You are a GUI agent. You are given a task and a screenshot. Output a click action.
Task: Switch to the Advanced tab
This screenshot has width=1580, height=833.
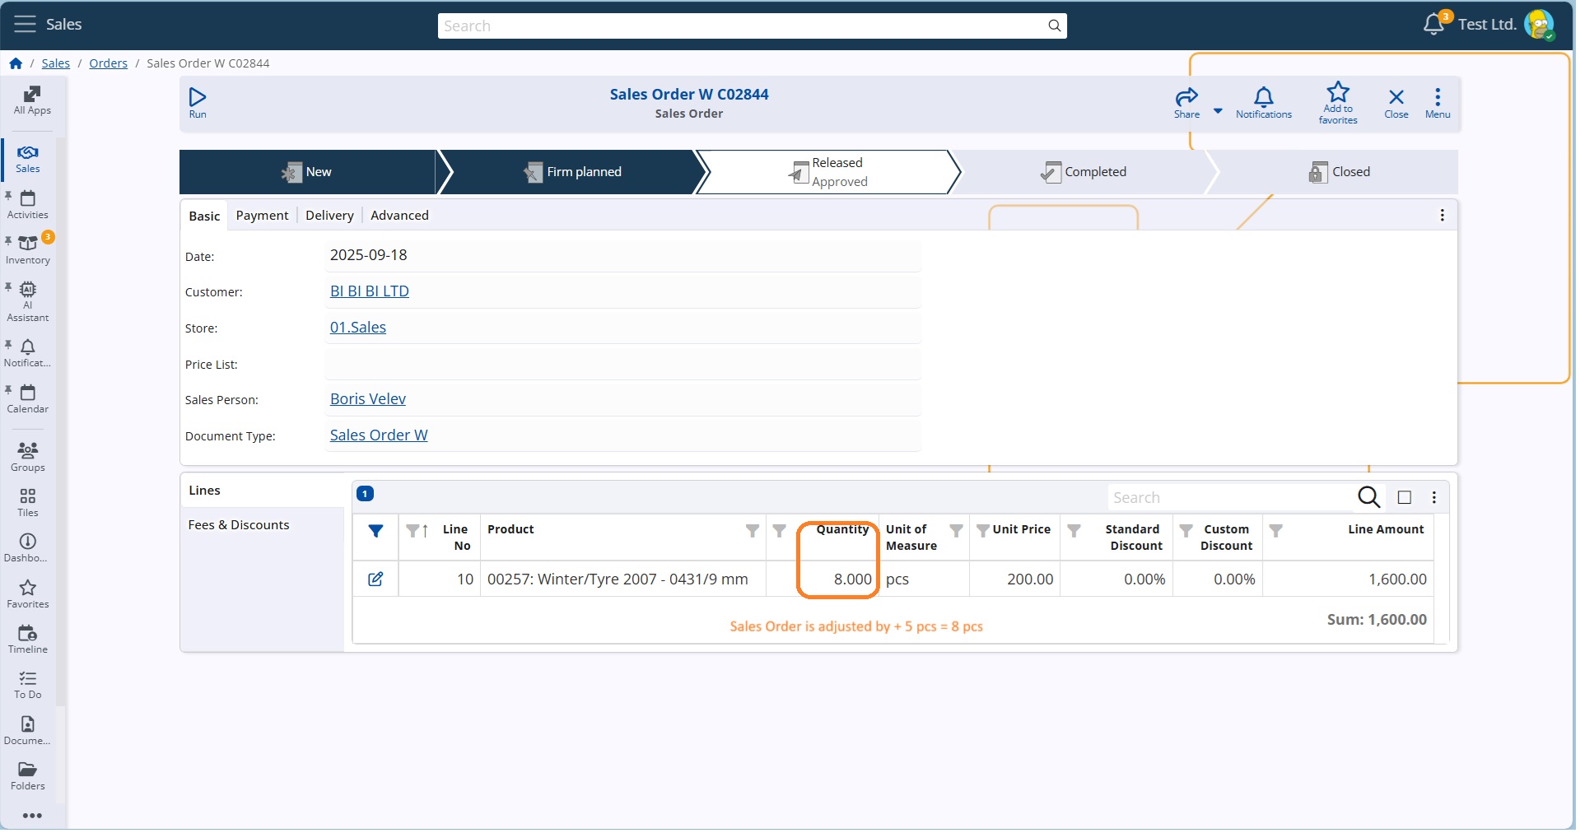[x=399, y=216]
